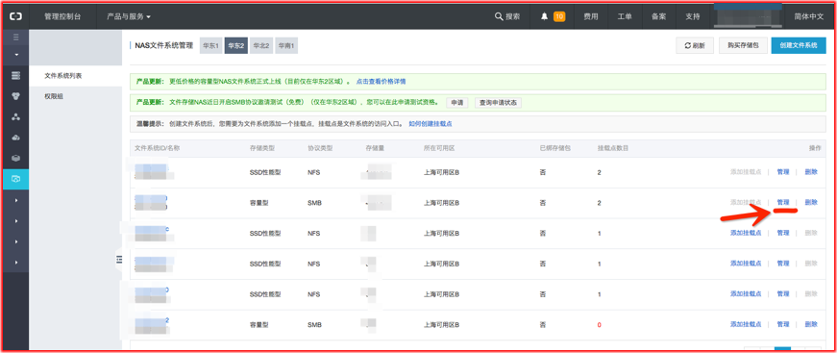Collapse the side menu using the handle icon
The width and height of the screenshot is (837, 353).
pos(119,259)
